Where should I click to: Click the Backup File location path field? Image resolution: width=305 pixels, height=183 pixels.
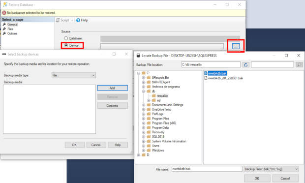pos(211,64)
